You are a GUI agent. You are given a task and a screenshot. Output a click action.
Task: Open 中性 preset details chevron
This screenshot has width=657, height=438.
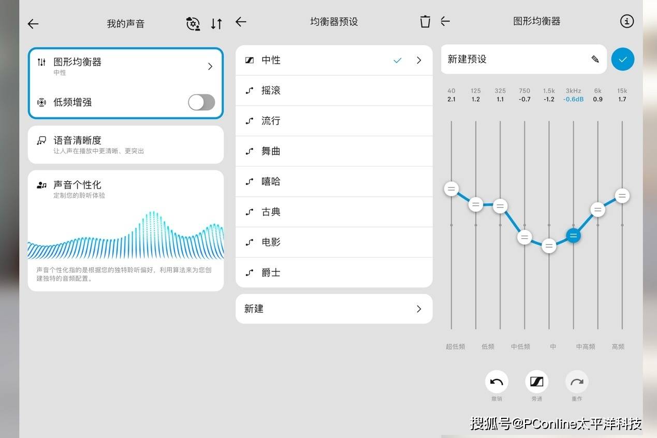(419, 61)
